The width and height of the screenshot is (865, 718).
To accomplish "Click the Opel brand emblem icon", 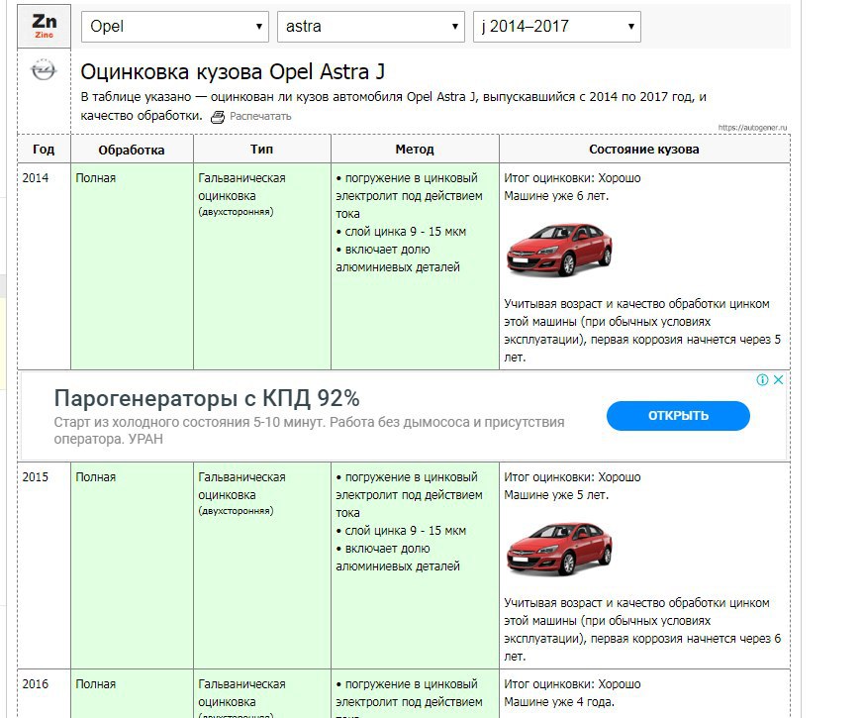I will point(44,70).
